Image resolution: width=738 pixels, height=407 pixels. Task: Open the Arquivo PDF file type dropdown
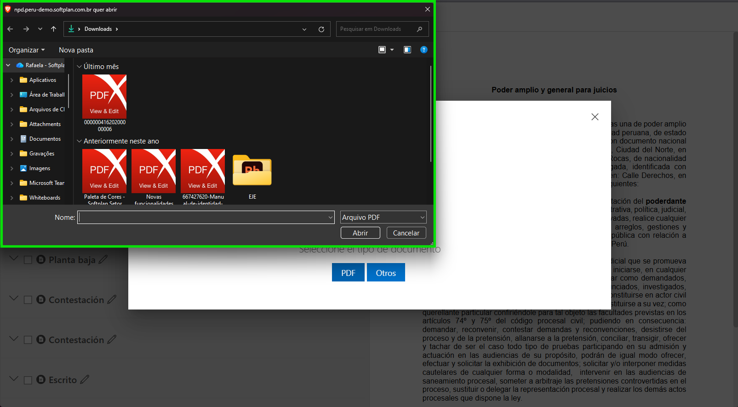pyautogui.click(x=383, y=218)
